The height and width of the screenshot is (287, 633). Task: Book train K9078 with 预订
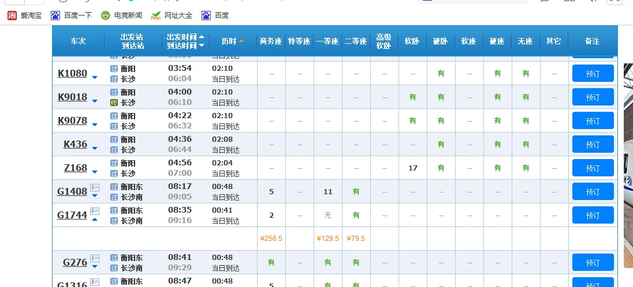(593, 120)
